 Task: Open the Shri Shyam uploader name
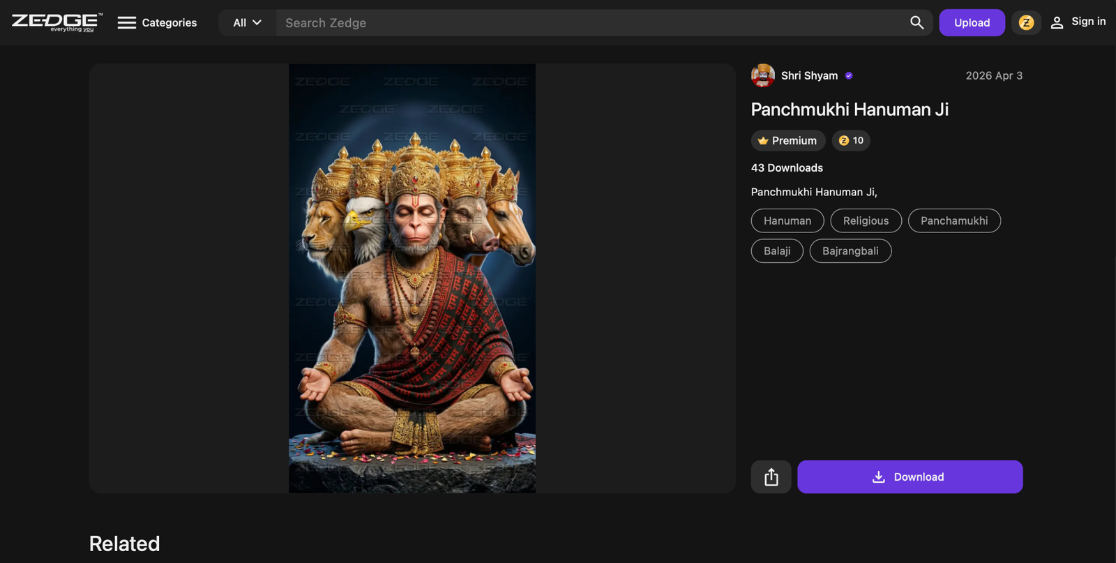click(809, 75)
